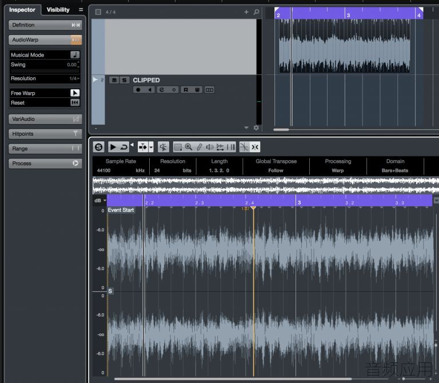
Task: Activate the Show Audio Event speaker-cursor button
Action: 163,147
